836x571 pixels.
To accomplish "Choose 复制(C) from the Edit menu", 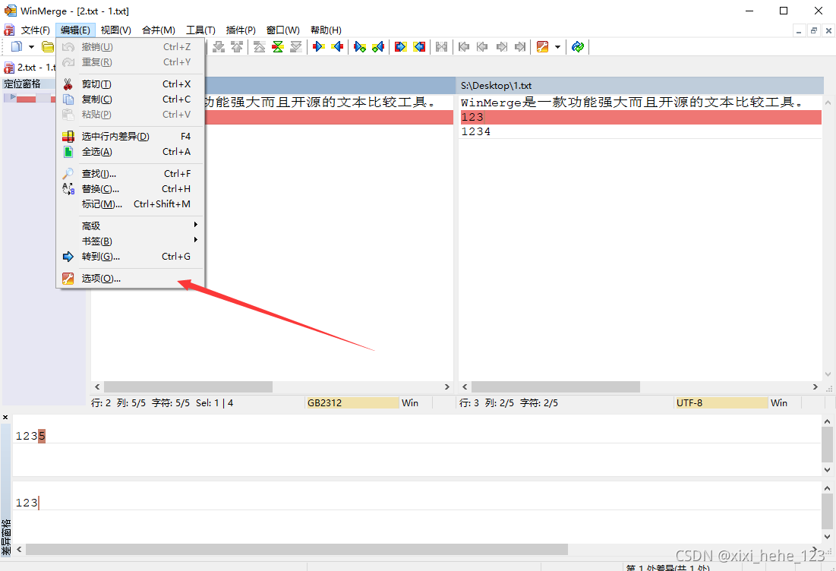I will point(130,99).
